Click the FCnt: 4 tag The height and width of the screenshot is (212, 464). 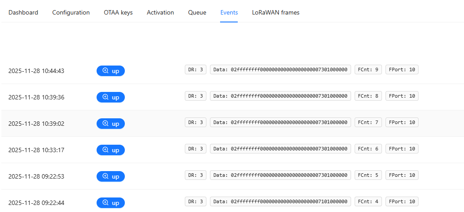point(368,201)
